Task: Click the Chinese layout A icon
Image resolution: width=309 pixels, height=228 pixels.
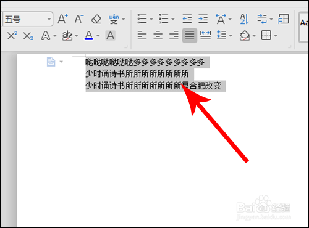Action: [221, 19]
